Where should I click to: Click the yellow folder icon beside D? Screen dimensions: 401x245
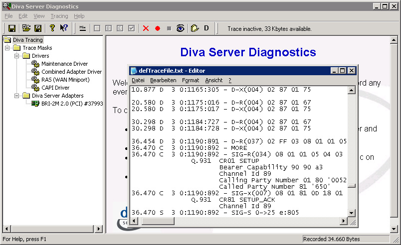[195, 28]
